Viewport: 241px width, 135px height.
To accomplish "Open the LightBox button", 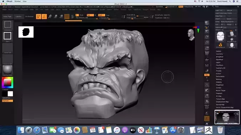I will point(19,16).
